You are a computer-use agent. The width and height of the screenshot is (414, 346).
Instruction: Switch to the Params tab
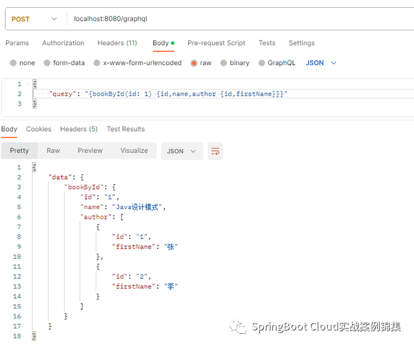click(17, 43)
